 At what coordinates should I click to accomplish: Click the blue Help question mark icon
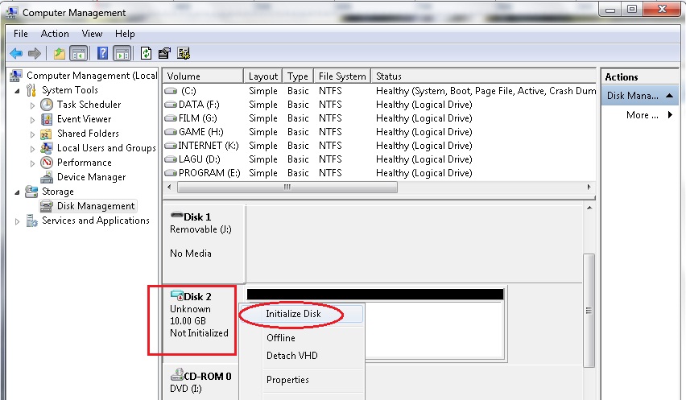tap(103, 53)
